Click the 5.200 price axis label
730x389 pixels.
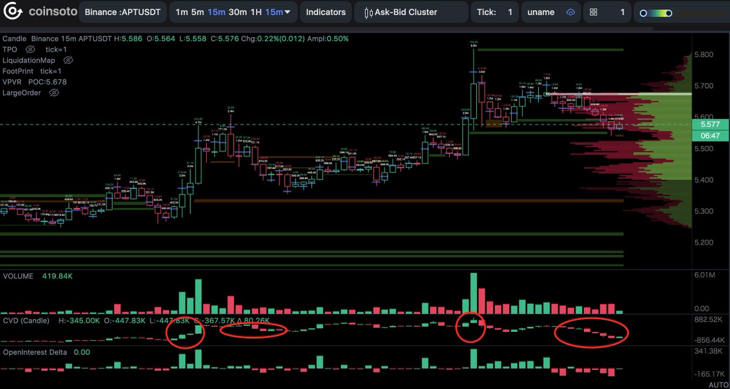704,243
